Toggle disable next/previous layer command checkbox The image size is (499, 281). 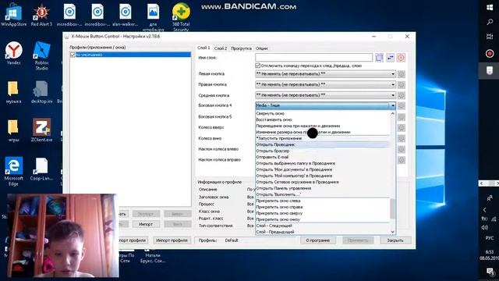258,66
